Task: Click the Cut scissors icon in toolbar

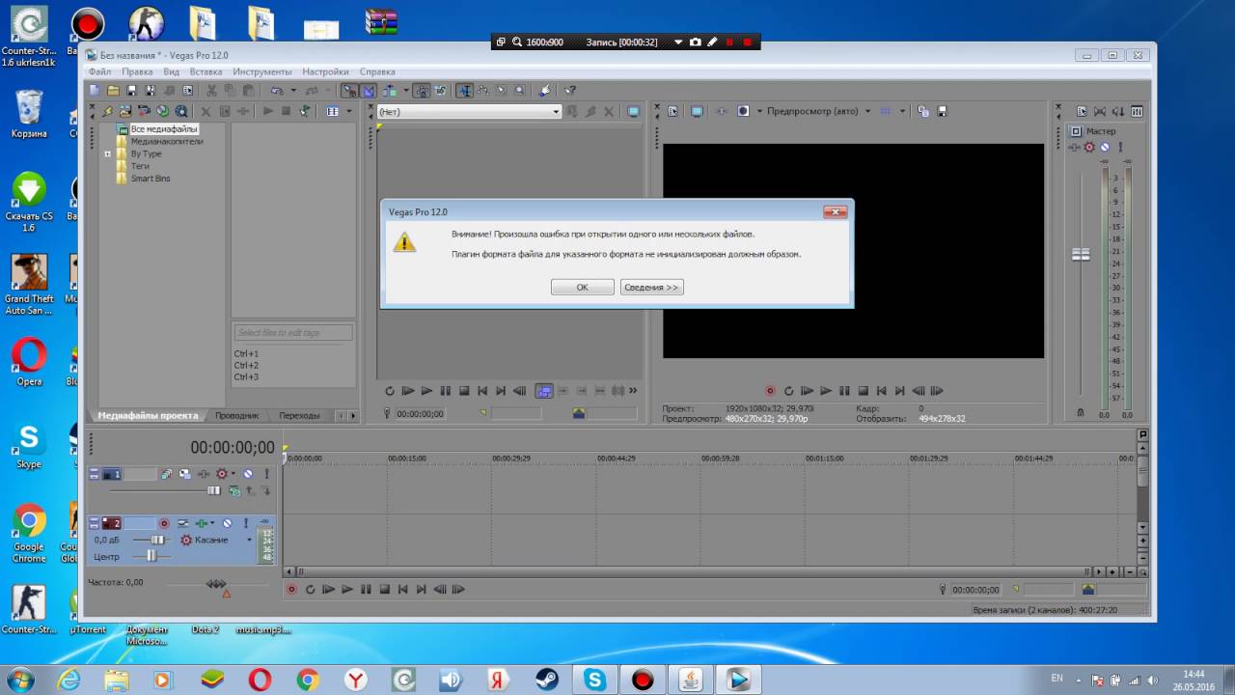Action: (x=211, y=90)
